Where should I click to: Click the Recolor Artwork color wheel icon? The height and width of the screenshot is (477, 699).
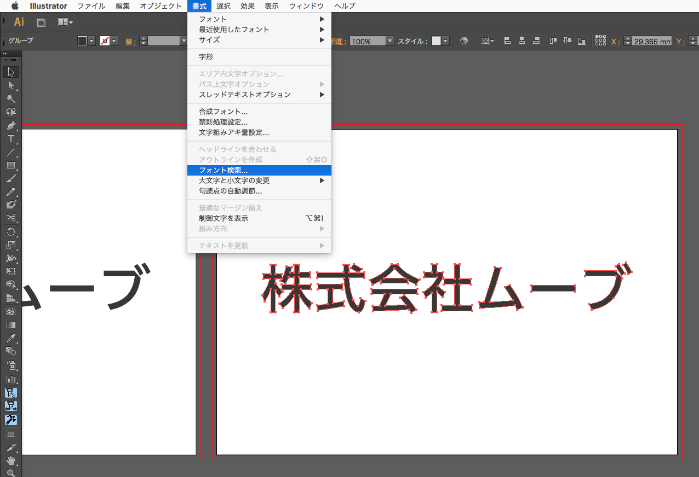point(464,41)
